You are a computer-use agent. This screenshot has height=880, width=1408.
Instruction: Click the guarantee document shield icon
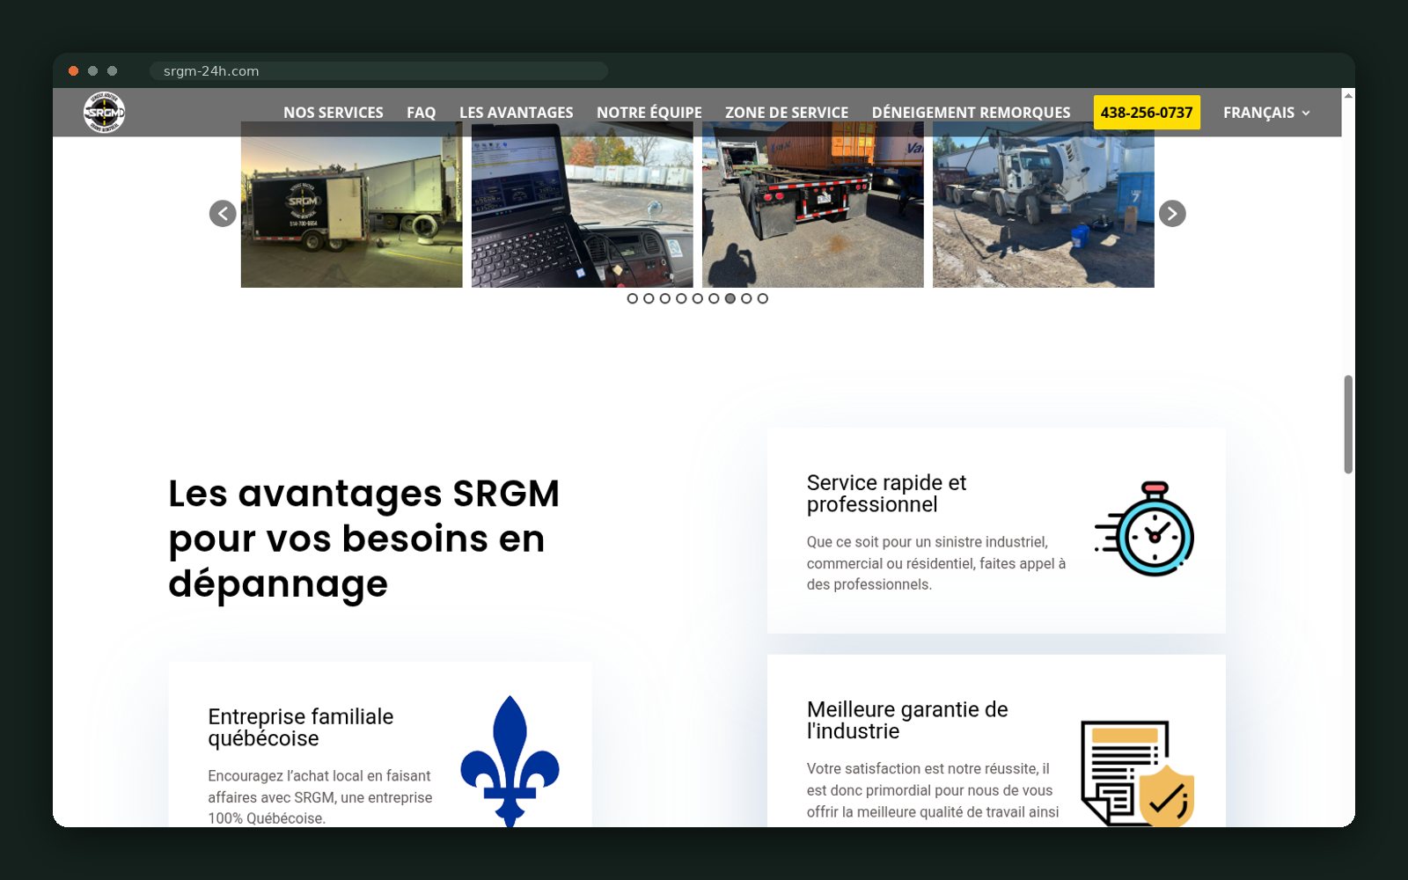[x=1137, y=773]
